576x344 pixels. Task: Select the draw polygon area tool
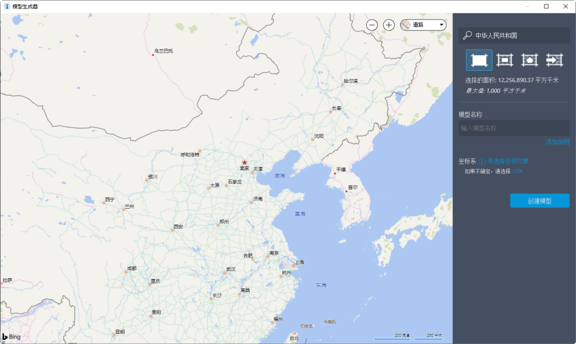(x=530, y=60)
